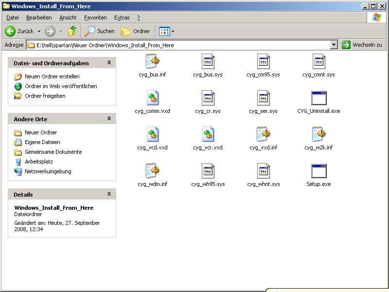This screenshot has width=389, height=292.
Task: Open the Bearbeiten menu
Action: 39,18
